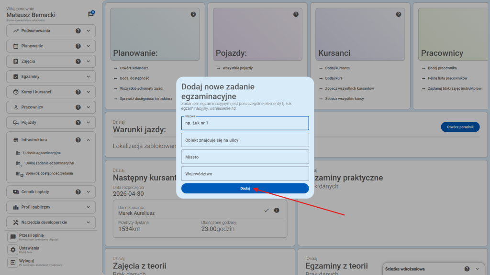Click the Ustawienia gear icon
Image resolution: width=490 pixels, height=275 pixels.
click(12, 250)
